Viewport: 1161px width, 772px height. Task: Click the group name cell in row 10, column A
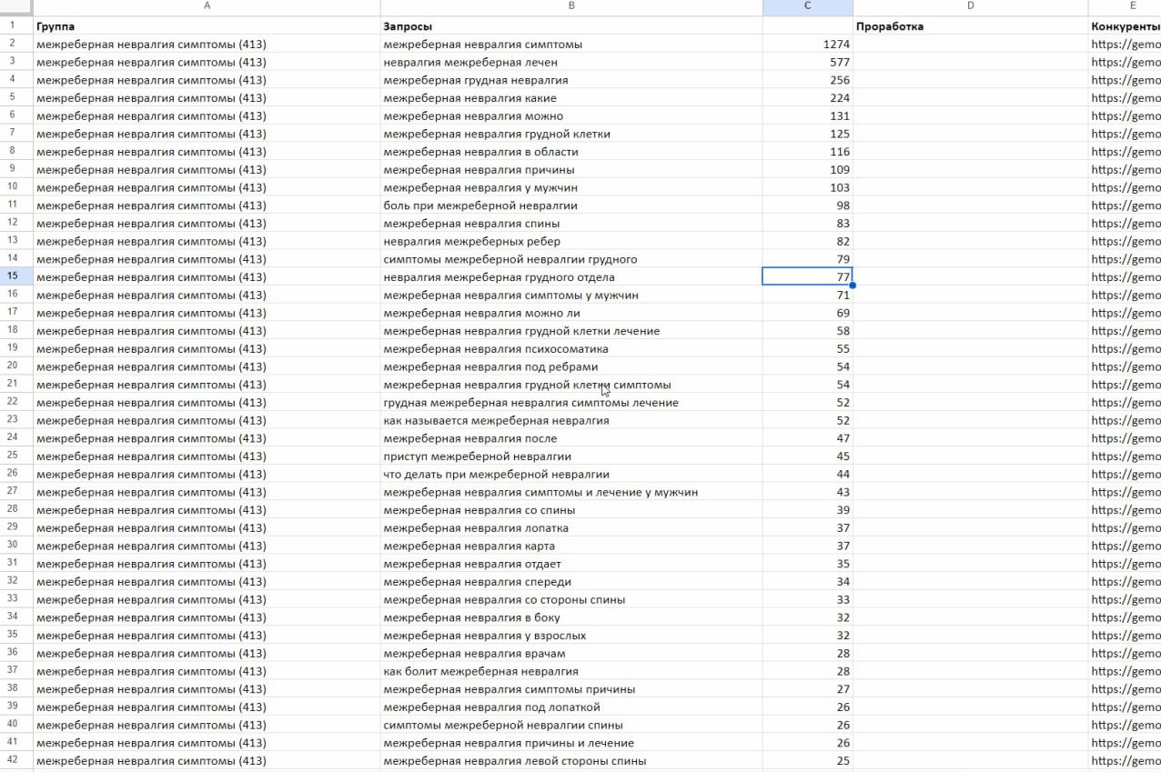(x=207, y=187)
